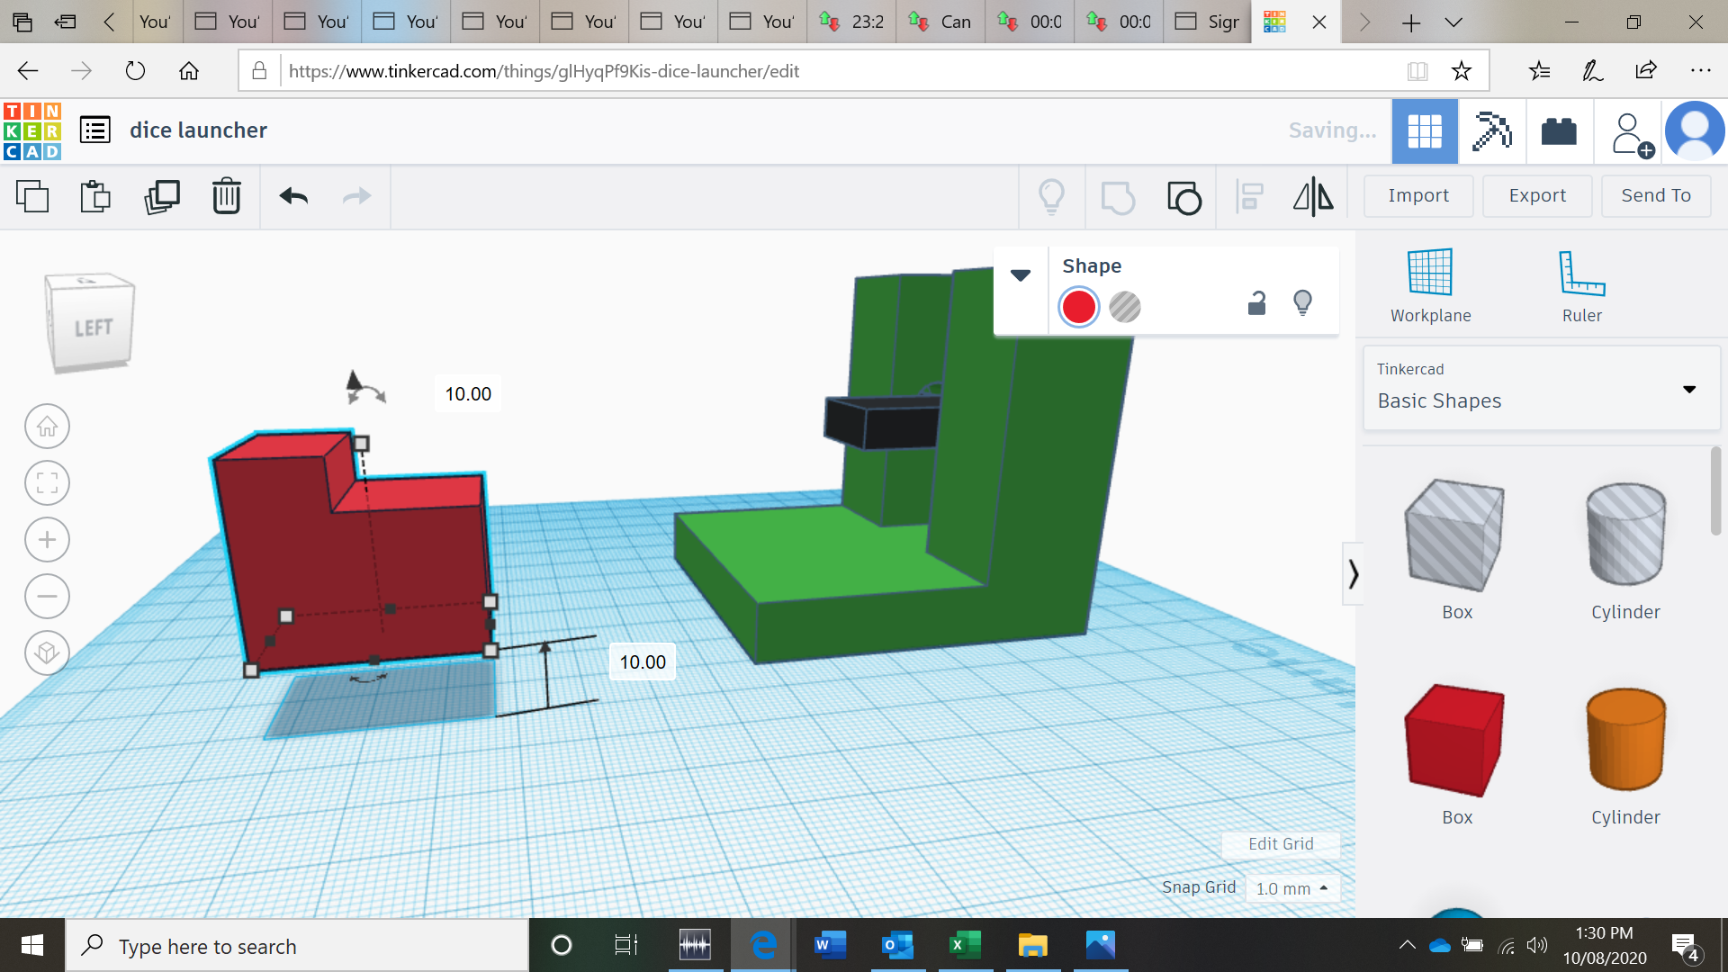
Task: Click the Export button
Action: point(1537,194)
